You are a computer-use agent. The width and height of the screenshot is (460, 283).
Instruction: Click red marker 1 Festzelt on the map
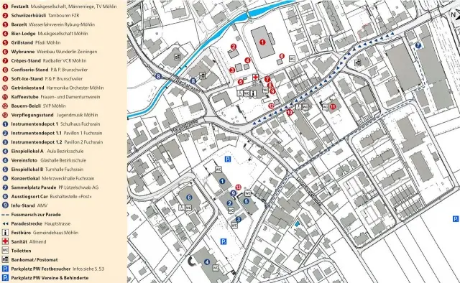point(262,42)
